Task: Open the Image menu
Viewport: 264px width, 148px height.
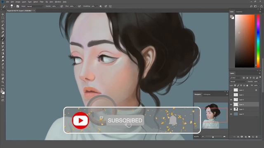Action: (18, 2)
